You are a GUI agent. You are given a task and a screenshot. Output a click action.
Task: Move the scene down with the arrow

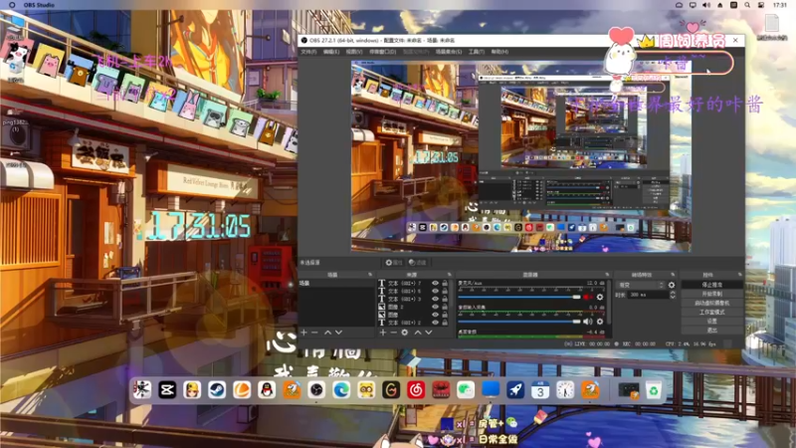pos(338,333)
